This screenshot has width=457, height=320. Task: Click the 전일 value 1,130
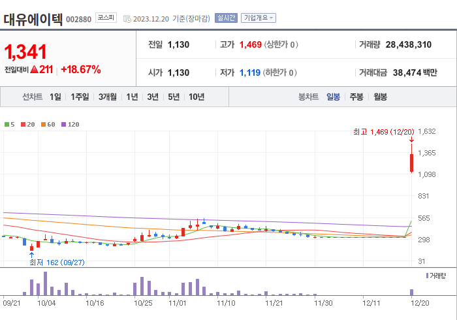178,44
